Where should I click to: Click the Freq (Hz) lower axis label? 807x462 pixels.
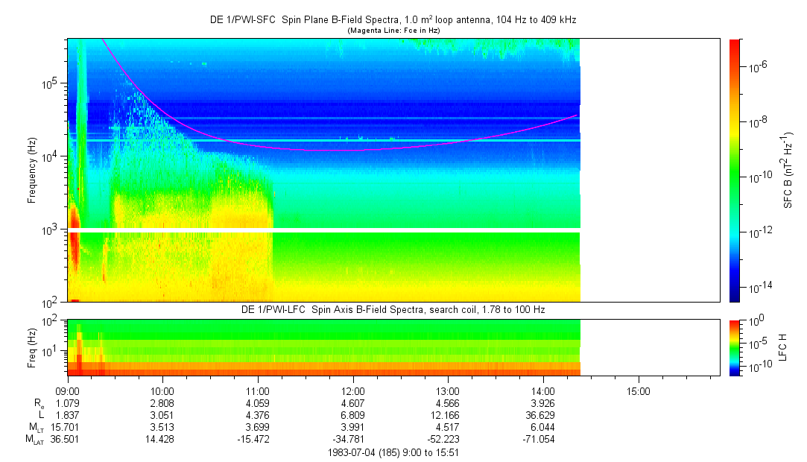(32, 346)
